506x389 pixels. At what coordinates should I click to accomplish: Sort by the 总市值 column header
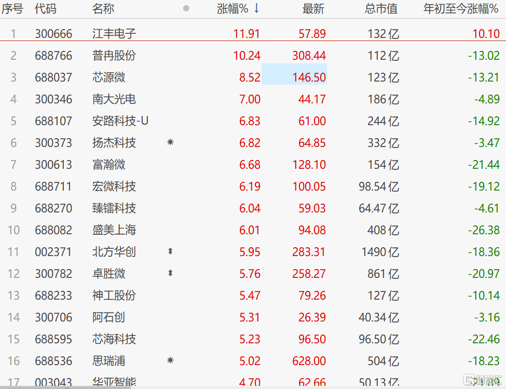(x=381, y=9)
